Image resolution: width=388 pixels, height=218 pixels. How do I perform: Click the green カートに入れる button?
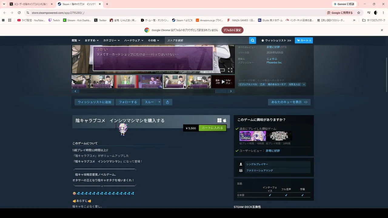212,128
